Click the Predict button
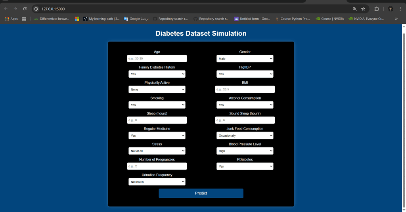The width and height of the screenshot is (406, 212). (x=201, y=193)
